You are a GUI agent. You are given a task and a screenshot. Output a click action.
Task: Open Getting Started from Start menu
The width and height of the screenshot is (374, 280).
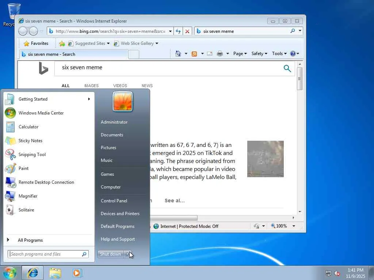click(x=49, y=99)
